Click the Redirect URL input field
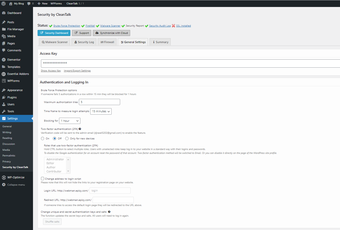Image resolution: width=340 pixels, height=230 pixels. (x=113, y=200)
